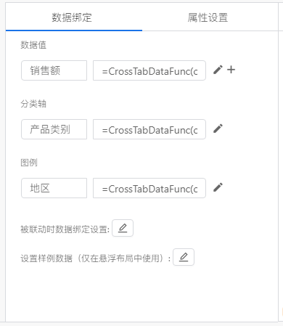Select the 被联动时数据绑定设置 label text
Image resolution: width=283 pixels, height=326 pixels.
65,229
